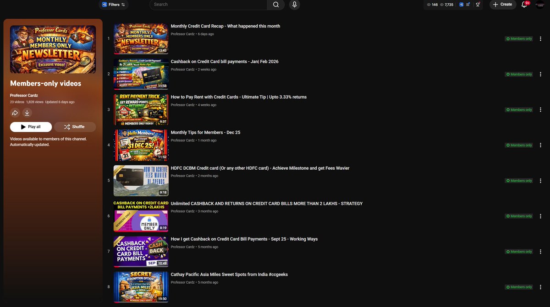
Task: Open Cashback on Credit Card bill payments Jan Feb 2026 title
Action: tap(225, 62)
